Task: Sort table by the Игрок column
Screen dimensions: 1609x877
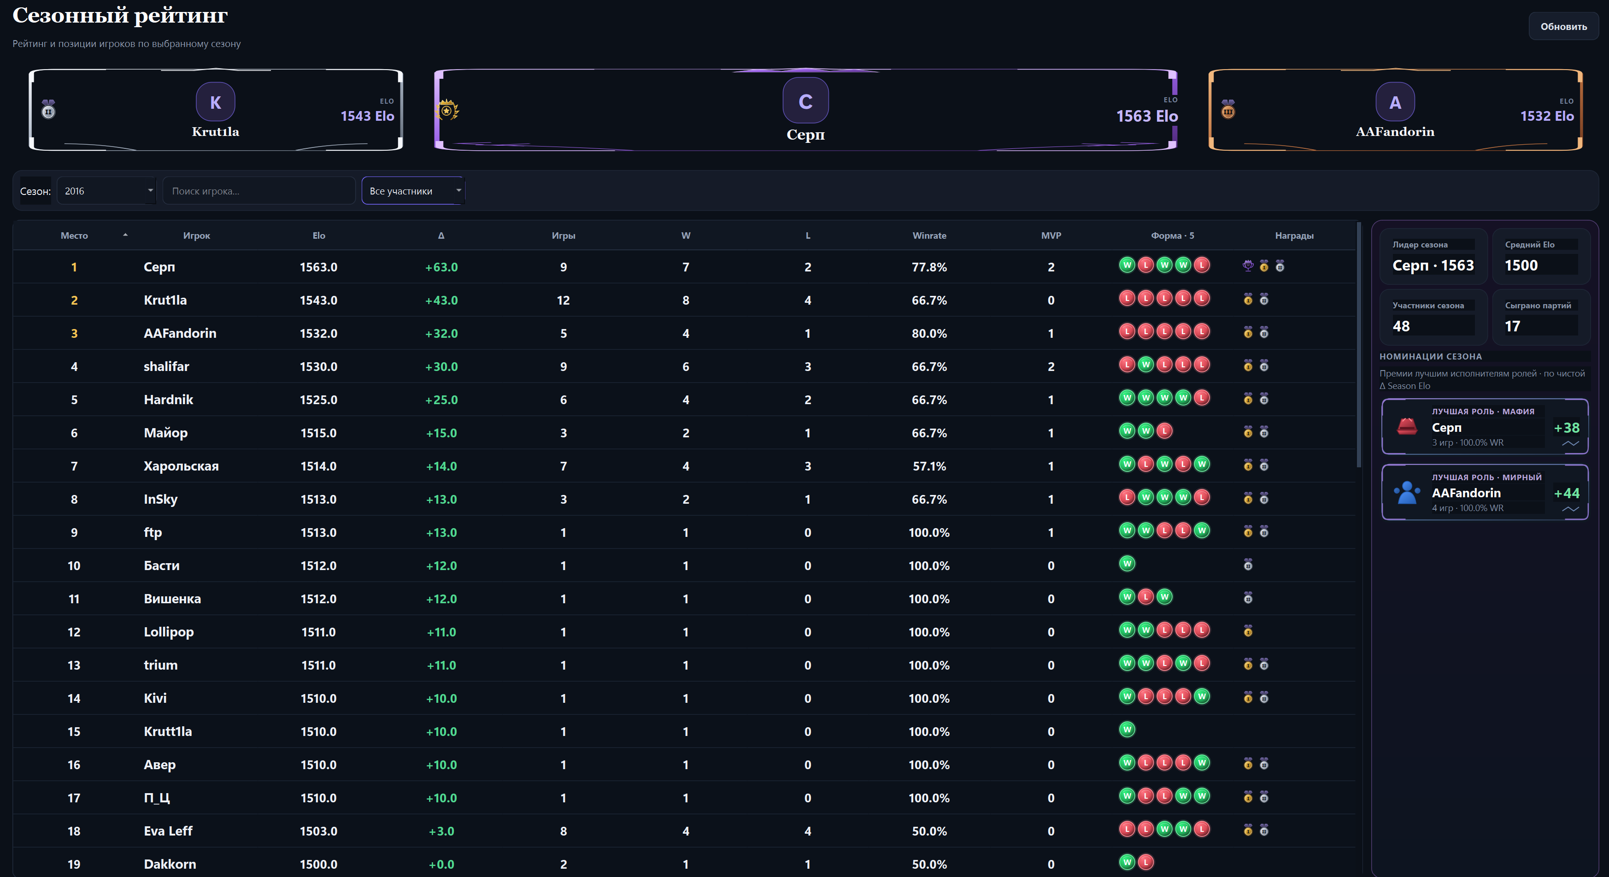Action: (196, 235)
